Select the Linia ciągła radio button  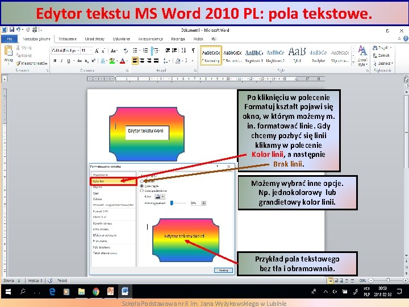point(142,186)
